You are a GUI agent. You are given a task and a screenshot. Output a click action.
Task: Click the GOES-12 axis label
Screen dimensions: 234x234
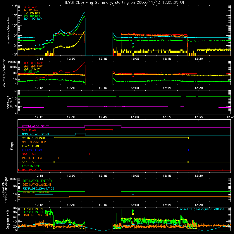9,102
